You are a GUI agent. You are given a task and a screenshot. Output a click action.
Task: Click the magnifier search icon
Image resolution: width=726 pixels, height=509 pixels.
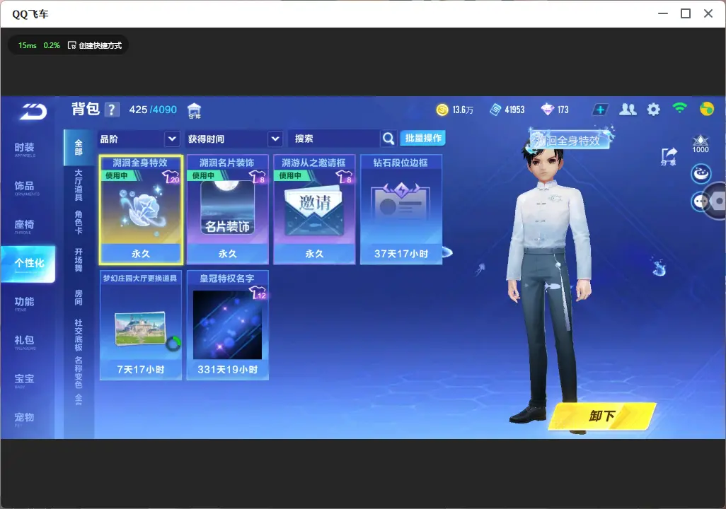click(388, 139)
